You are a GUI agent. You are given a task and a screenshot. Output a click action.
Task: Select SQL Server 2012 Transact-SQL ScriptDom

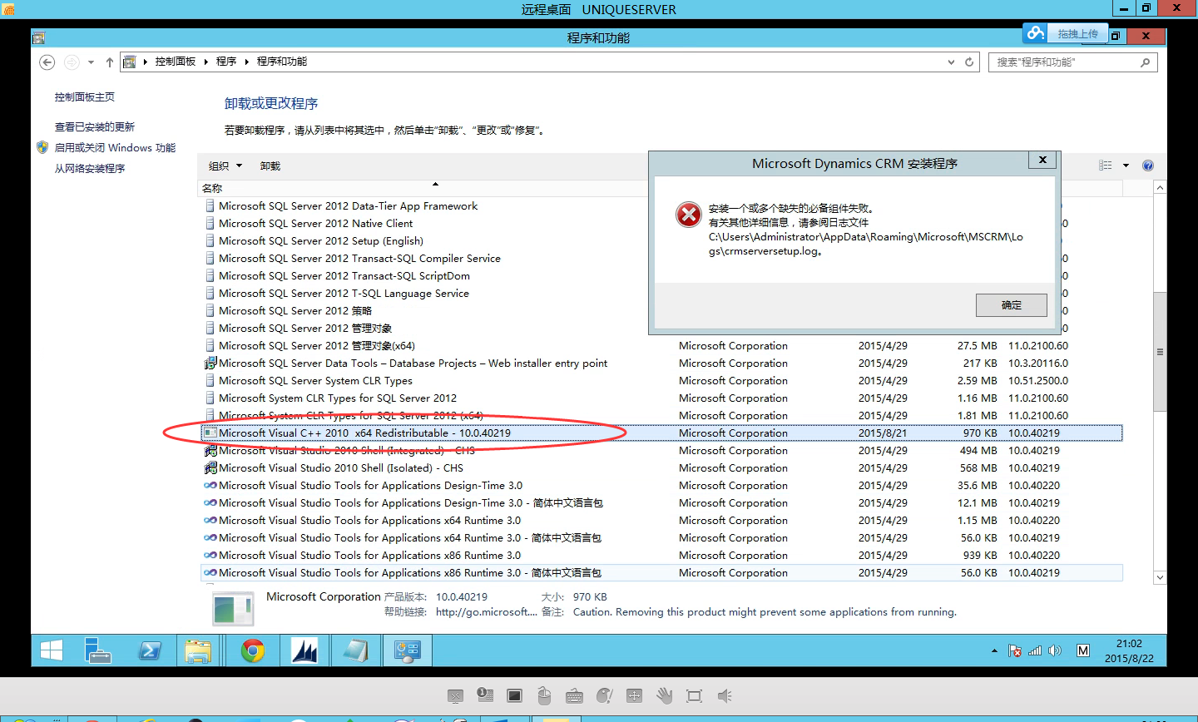344,276
